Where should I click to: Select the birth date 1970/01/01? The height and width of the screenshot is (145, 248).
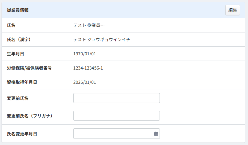[x=85, y=54]
